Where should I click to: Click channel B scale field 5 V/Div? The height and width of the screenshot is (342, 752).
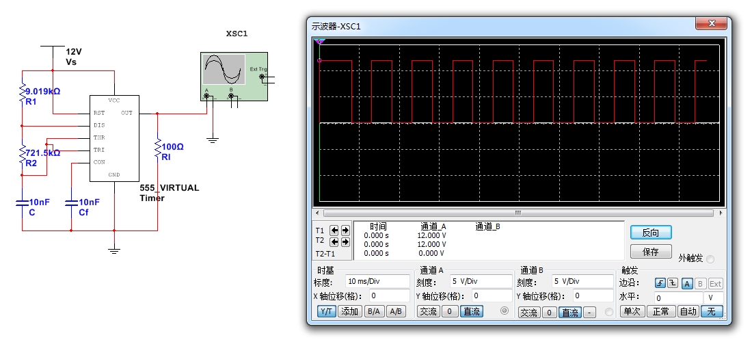pyautogui.click(x=582, y=281)
